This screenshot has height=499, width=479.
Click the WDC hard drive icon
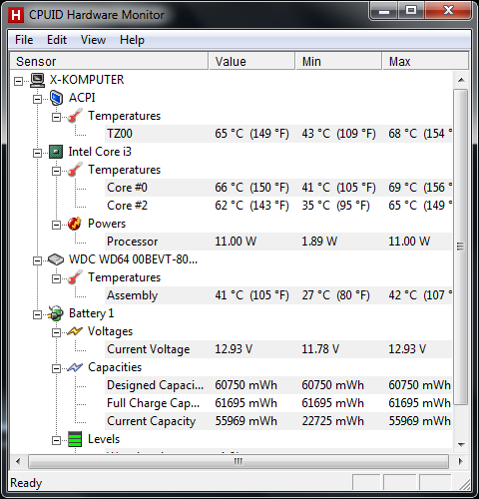(56, 259)
